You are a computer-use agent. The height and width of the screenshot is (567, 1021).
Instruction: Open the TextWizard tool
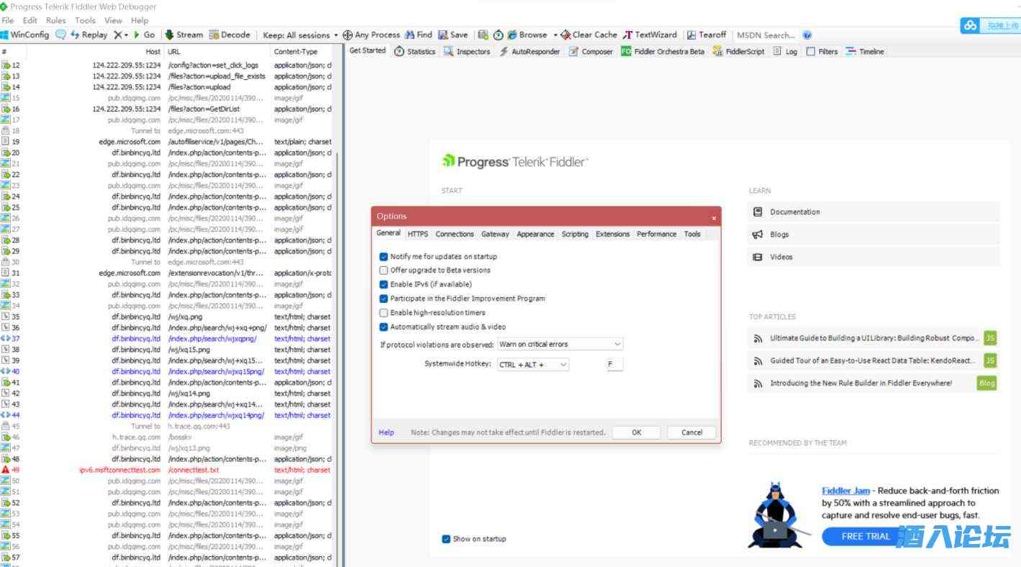tap(650, 35)
